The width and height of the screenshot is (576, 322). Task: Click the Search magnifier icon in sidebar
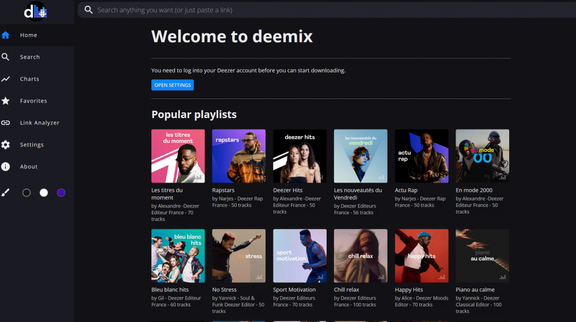pyautogui.click(x=6, y=57)
